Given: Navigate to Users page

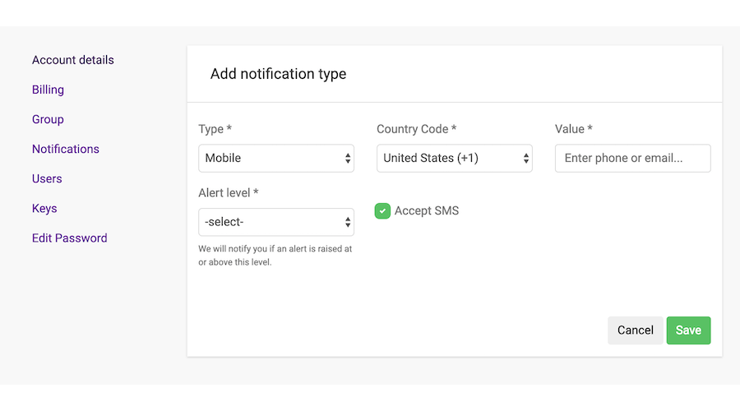Looking at the screenshot, I should 47,179.
